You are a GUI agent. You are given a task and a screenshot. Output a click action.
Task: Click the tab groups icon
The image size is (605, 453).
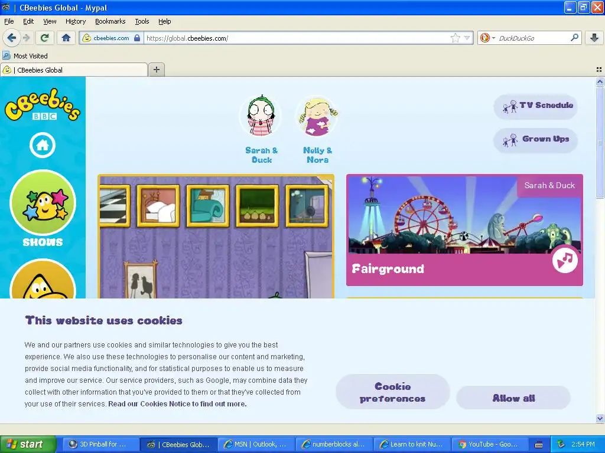599,70
